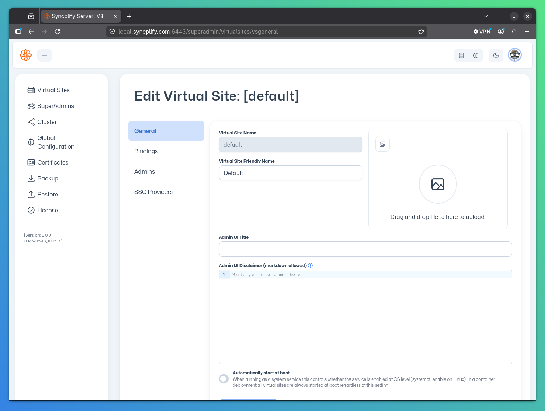Select the General tab
The width and height of the screenshot is (545, 411).
pos(166,131)
